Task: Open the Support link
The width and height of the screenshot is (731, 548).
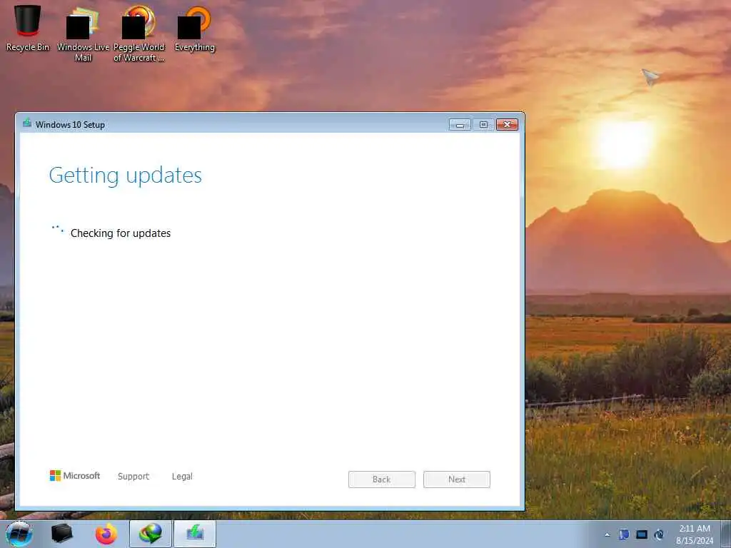Action: tap(133, 476)
